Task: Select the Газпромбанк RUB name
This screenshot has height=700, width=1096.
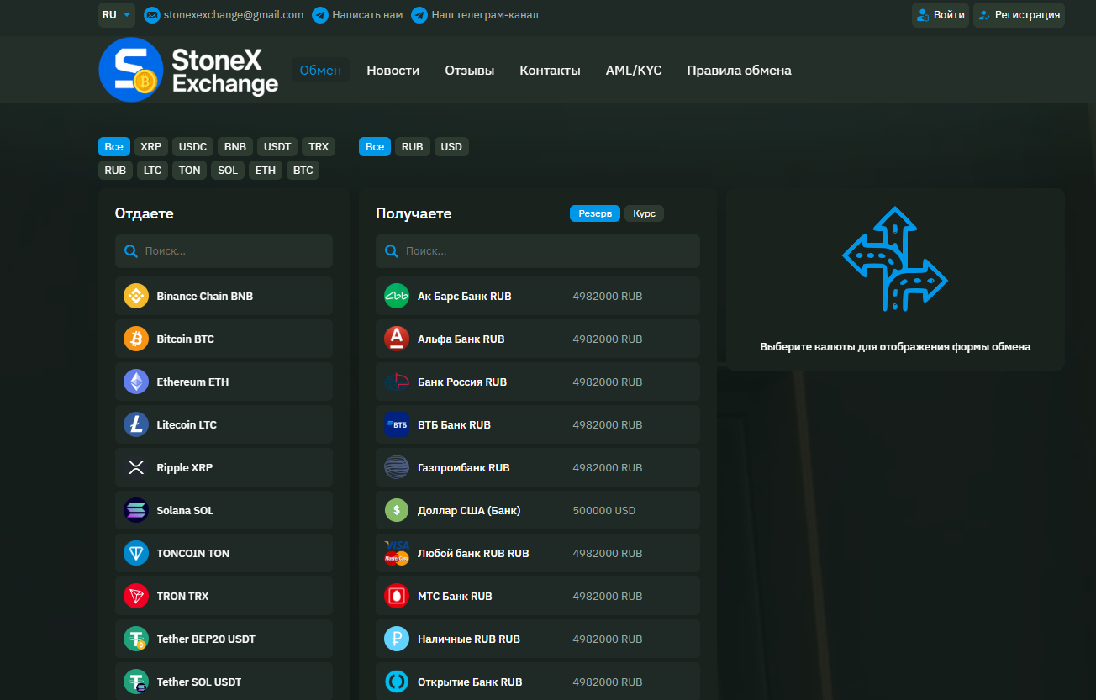Action: coord(464,468)
